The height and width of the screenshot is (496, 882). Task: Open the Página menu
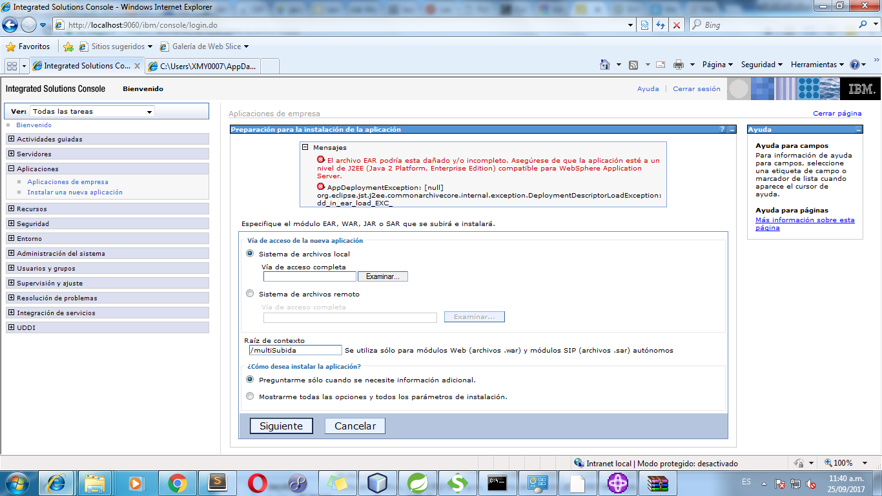tap(717, 65)
